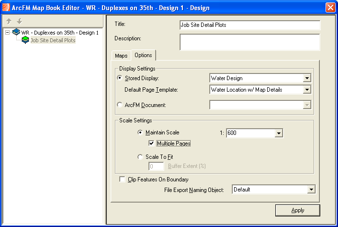Select the ArcFM Document radio button
The width and height of the screenshot is (338, 227).
click(120, 105)
